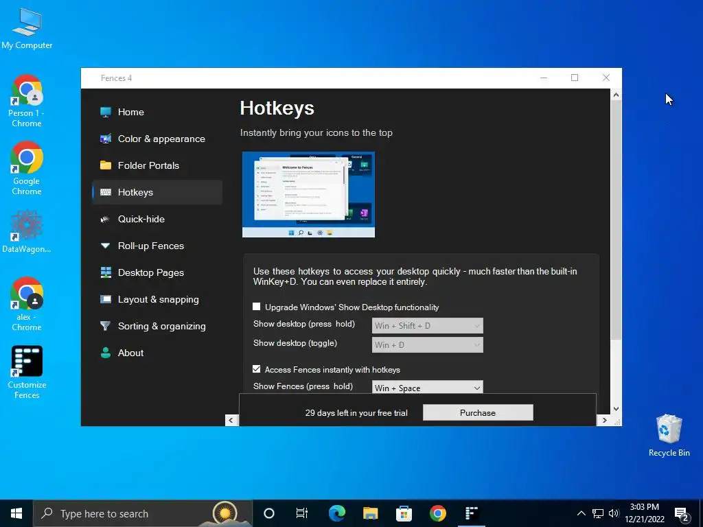Click the horizontal scrollbar right arrow
703x527 pixels.
(604, 421)
